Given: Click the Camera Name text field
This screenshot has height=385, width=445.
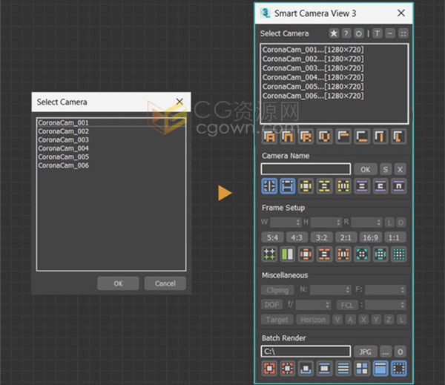Looking at the screenshot, I should 306,169.
